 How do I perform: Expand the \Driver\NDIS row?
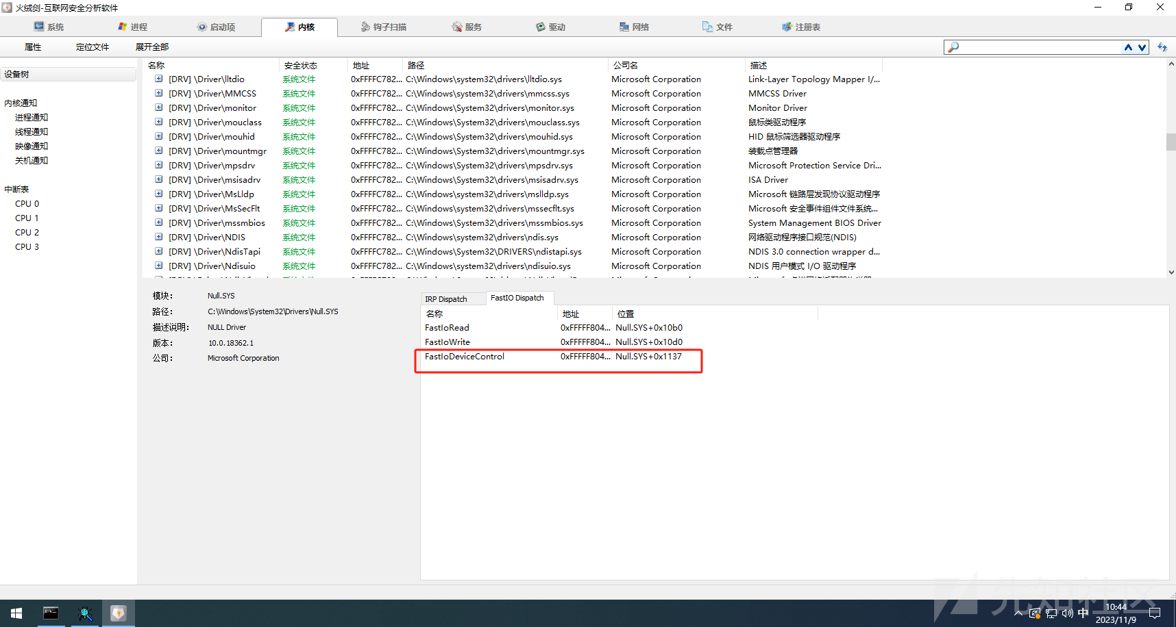pyautogui.click(x=158, y=237)
